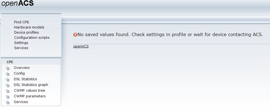Click the arrow bullet beside Device profiles
Image resolution: width=270 pixels, height=109 pixels.
11,33
